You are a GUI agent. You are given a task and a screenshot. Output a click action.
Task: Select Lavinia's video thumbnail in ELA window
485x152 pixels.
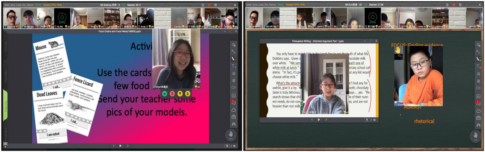tap(440, 18)
